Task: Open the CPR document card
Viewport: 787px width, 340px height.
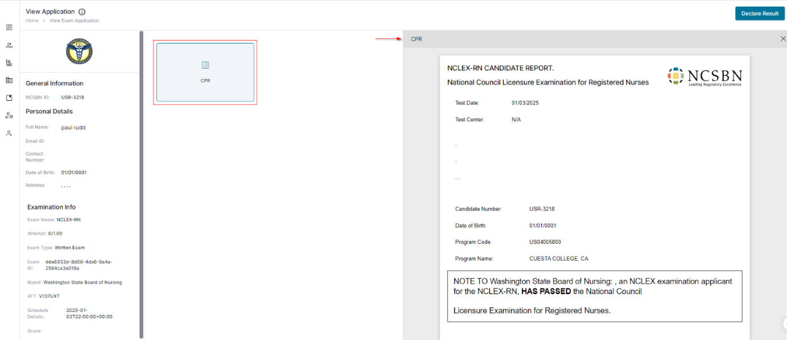Action: 205,72
